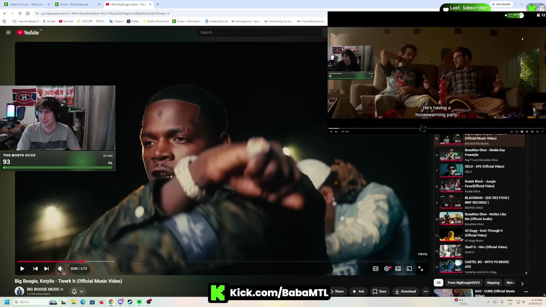Open Spotify from the taskbar
This screenshot has height=307, width=546.
click(139, 302)
